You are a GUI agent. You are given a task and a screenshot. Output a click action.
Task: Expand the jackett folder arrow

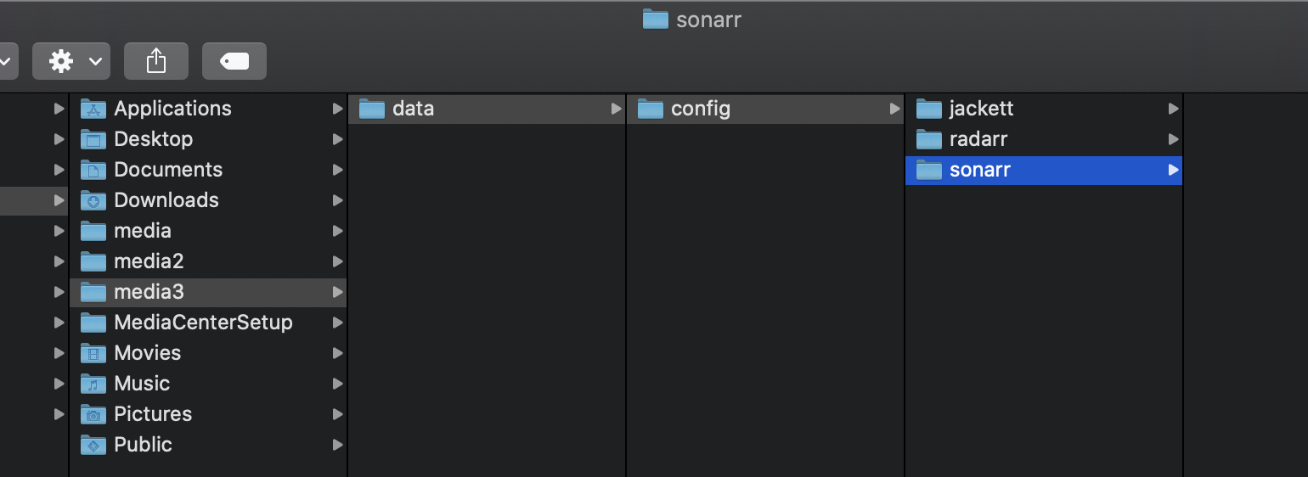click(x=1173, y=109)
